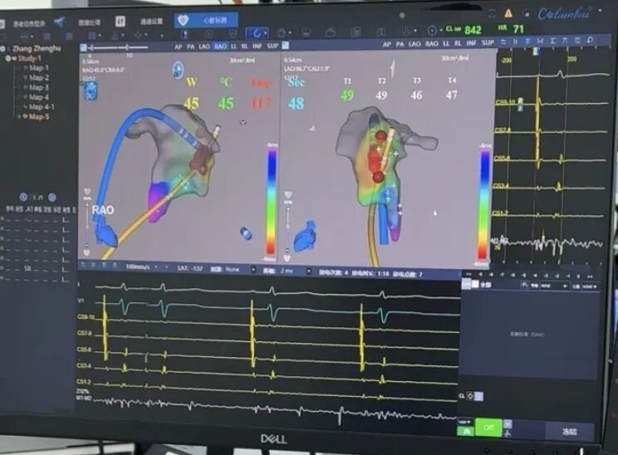Screen dimensions: 618x455
Task: Collapse the Study-1 tree node
Action: coord(8,58)
